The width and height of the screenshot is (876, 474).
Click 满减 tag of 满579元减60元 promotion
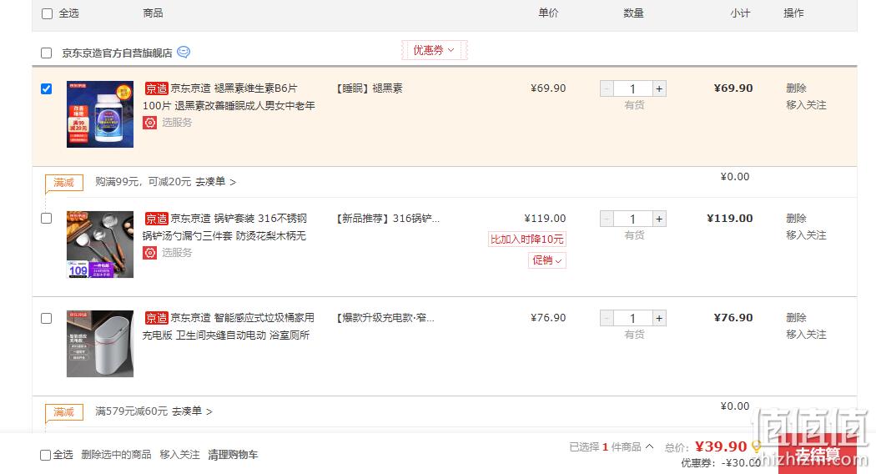64,412
